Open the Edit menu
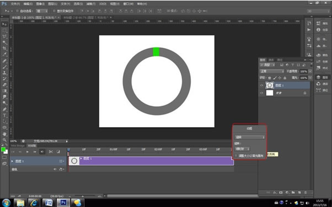Image resolution: width=332 pixels, height=207 pixels. (x=28, y=4)
